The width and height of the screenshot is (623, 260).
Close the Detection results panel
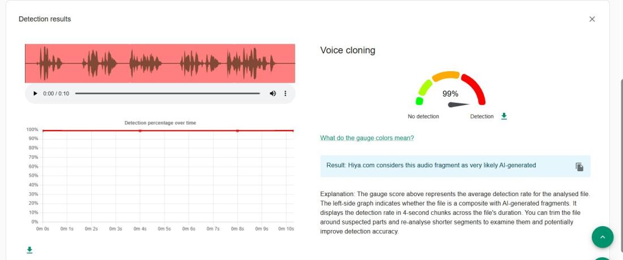(592, 19)
